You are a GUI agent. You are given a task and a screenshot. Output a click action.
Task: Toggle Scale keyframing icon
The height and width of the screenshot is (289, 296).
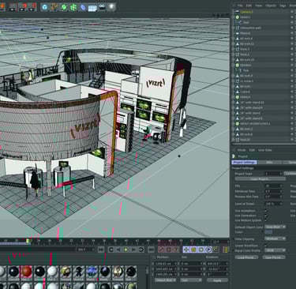pos(193,250)
